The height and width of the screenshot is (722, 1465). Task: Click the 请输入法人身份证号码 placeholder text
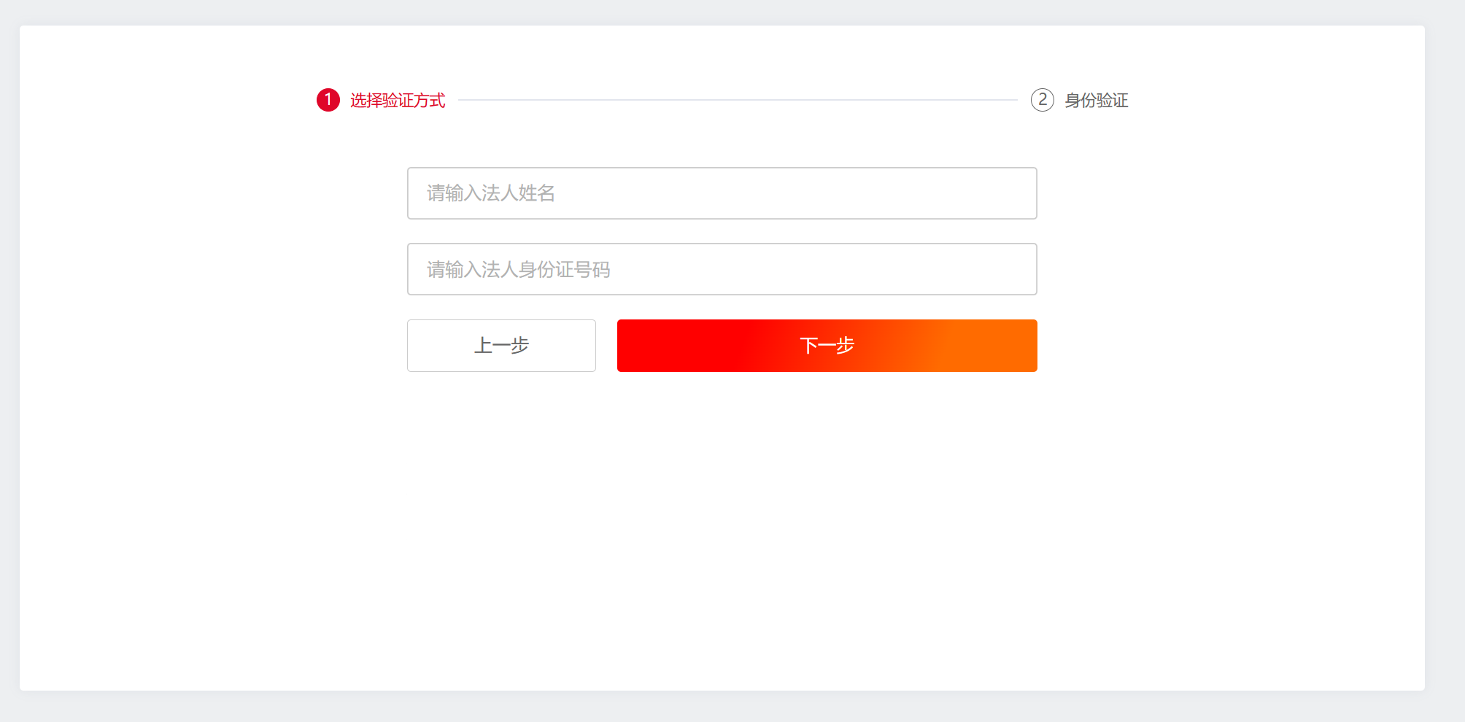point(519,270)
